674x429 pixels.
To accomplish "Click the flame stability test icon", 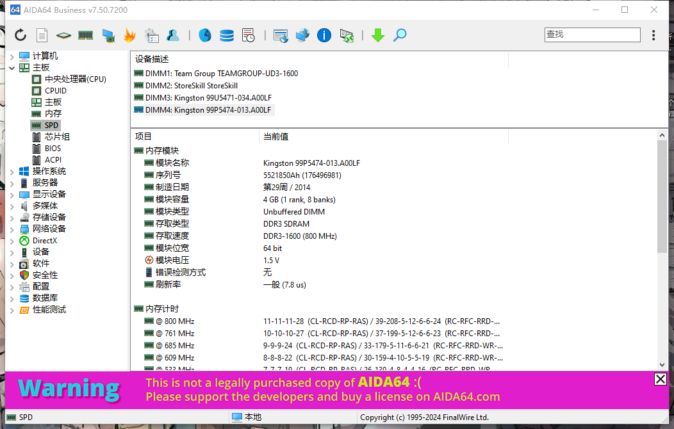I will pos(129,35).
